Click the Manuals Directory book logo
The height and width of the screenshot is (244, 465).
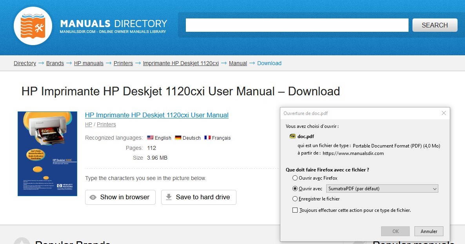[33, 26]
